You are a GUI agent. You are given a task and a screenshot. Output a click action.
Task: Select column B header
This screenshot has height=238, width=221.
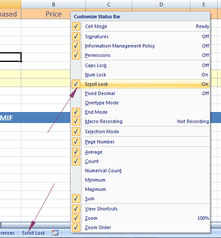pos(54,4)
